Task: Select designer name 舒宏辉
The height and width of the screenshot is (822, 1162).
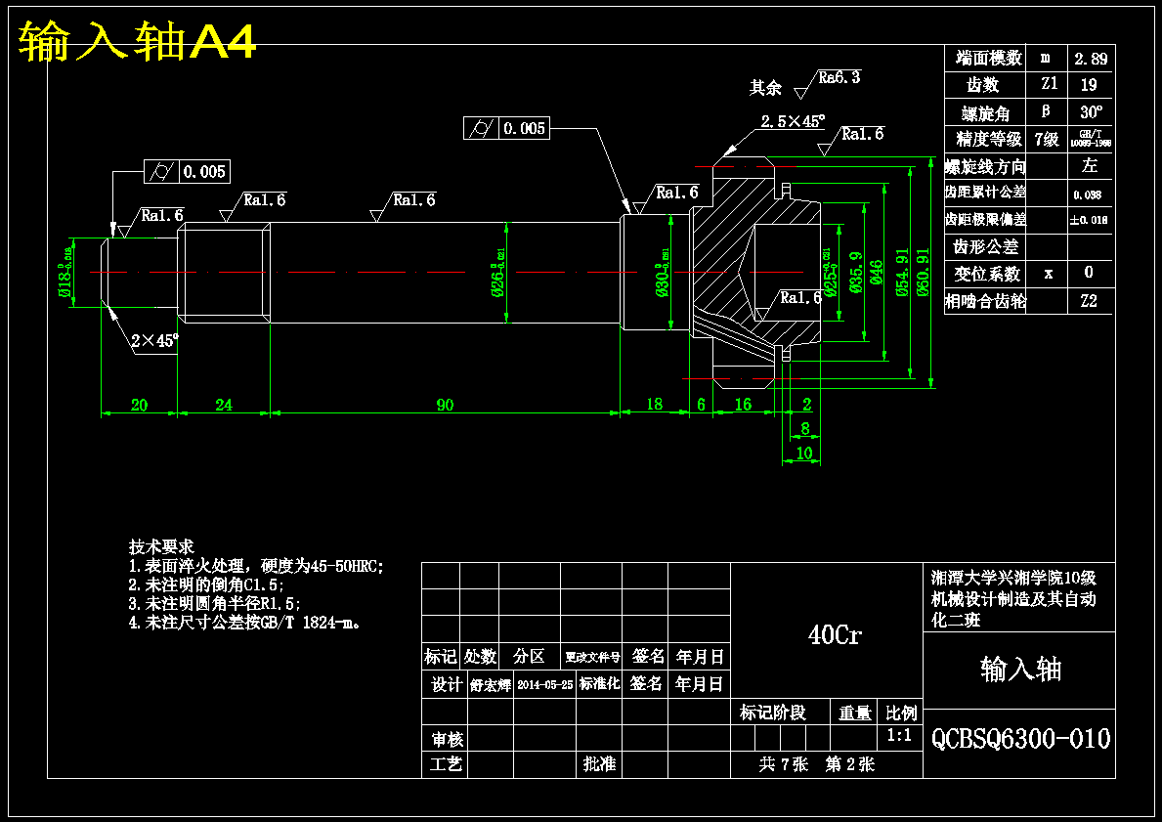Action: pos(491,685)
